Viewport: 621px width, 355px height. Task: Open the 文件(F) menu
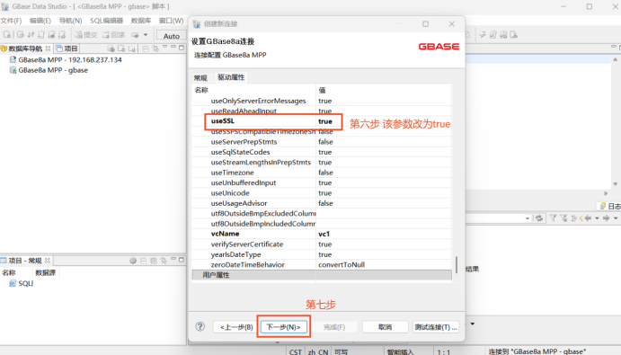click(x=11, y=21)
